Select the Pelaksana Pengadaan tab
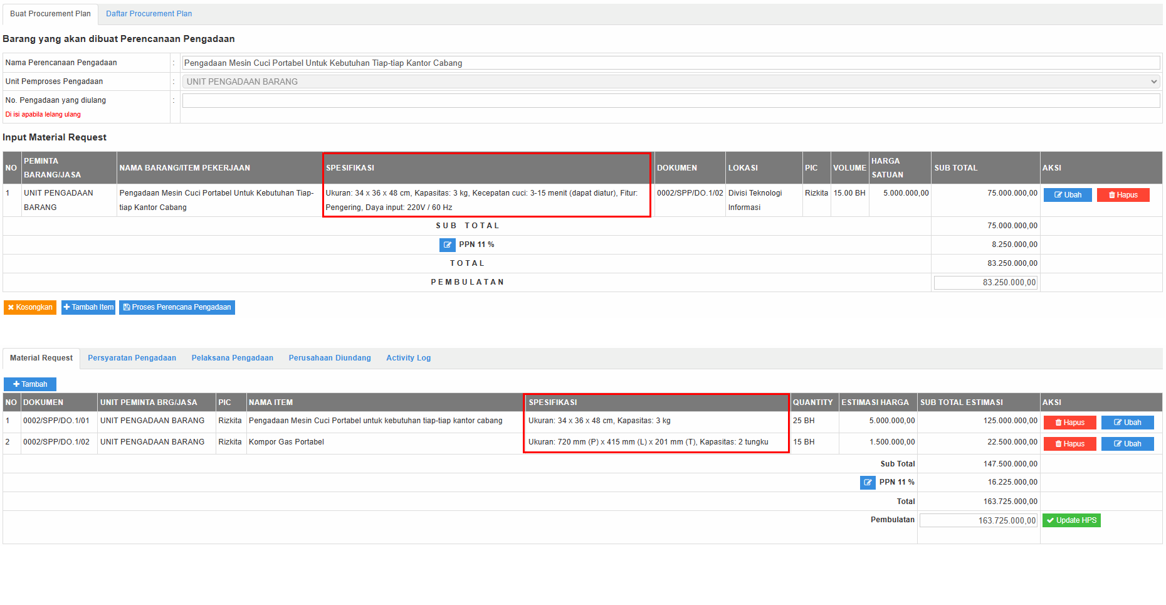 pos(232,358)
